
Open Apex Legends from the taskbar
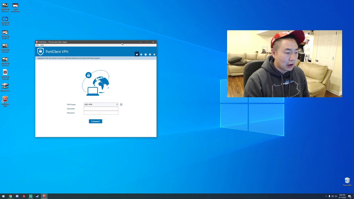24,196
